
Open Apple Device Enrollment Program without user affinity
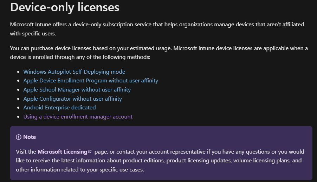tap(91, 81)
